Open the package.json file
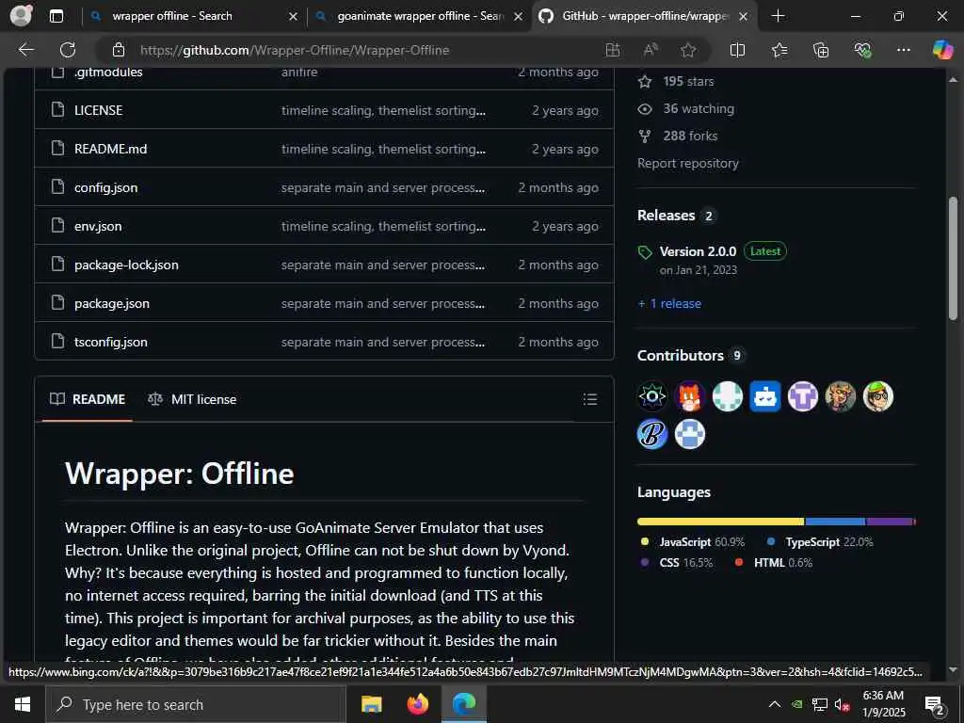The image size is (964, 723). 112,304
